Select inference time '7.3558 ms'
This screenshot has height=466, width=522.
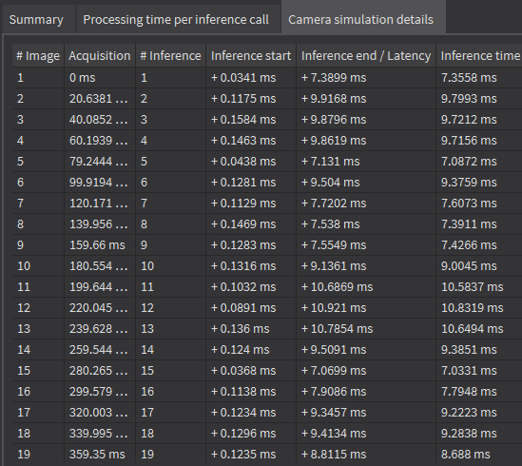479,78
